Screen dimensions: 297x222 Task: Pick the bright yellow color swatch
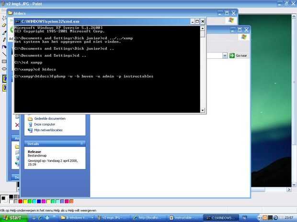tap(25, 201)
